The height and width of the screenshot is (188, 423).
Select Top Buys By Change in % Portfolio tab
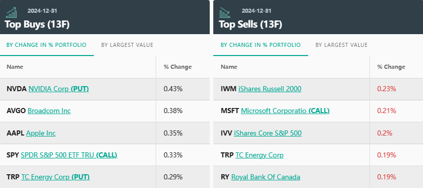(46, 45)
